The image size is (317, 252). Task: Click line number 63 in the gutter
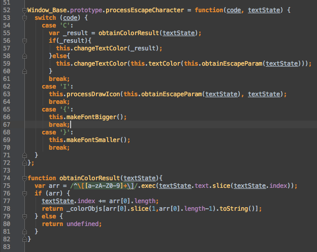point(7,94)
